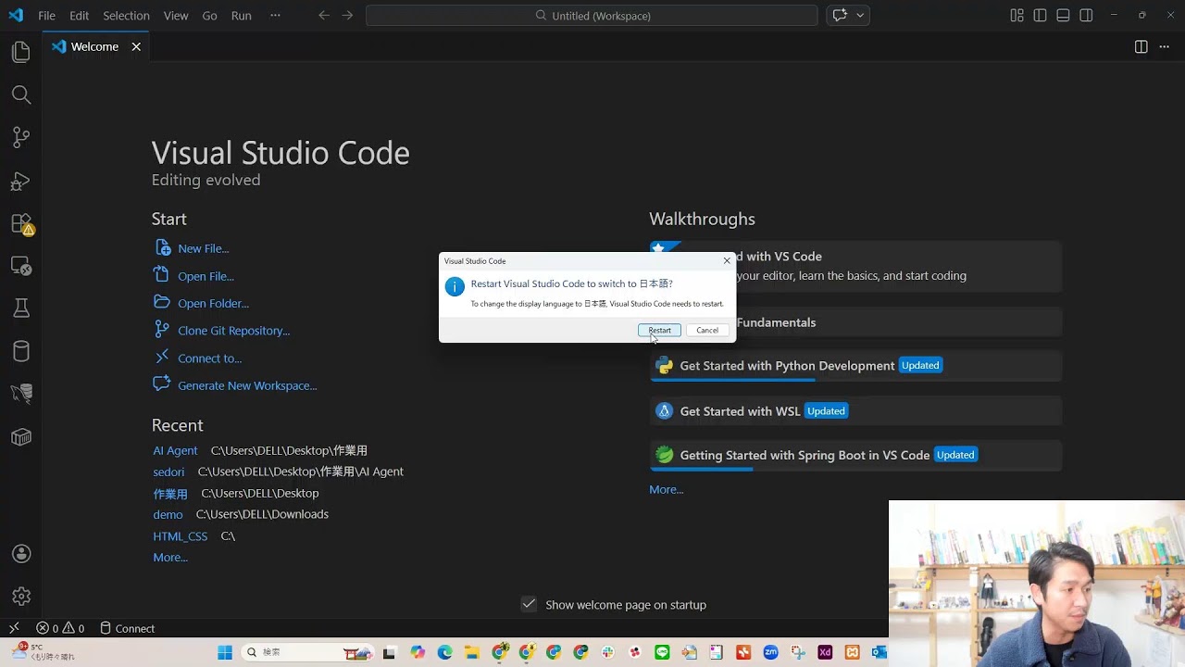Click remote window indicator in status bar
The height and width of the screenshot is (667, 1185).
(14, 628)
